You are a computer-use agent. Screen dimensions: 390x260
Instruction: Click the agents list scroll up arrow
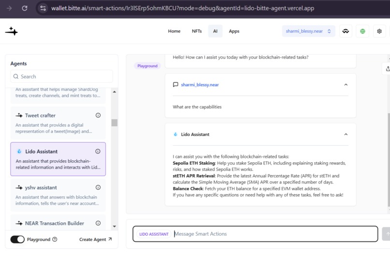pyautogui.click(x=114, y=92)
